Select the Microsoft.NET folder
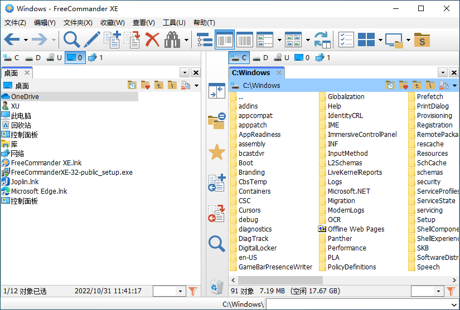Image resolution: width=460 pixels, height=310 pixels. click(345, 191)
